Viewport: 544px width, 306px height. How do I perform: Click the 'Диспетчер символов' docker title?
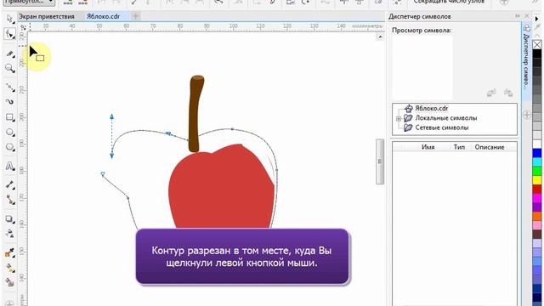pos(419,16)
